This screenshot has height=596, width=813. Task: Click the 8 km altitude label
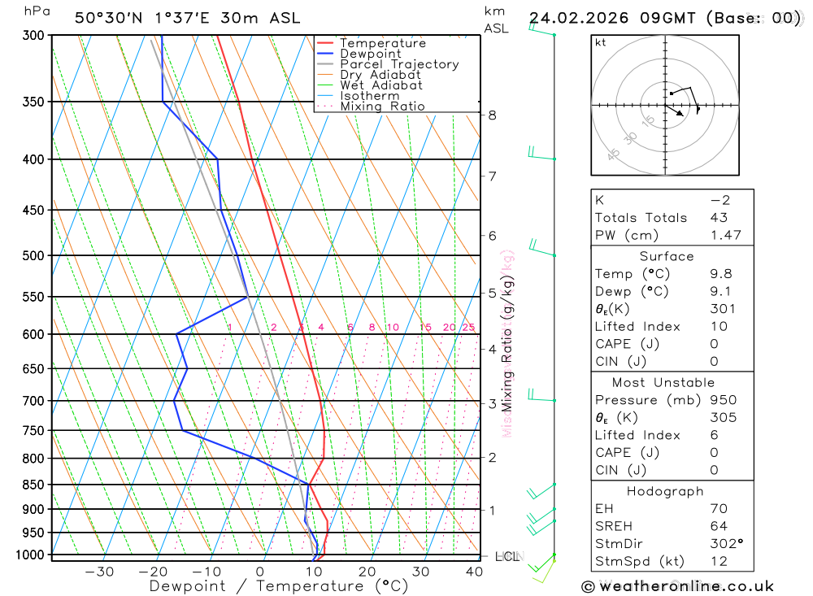492,115
